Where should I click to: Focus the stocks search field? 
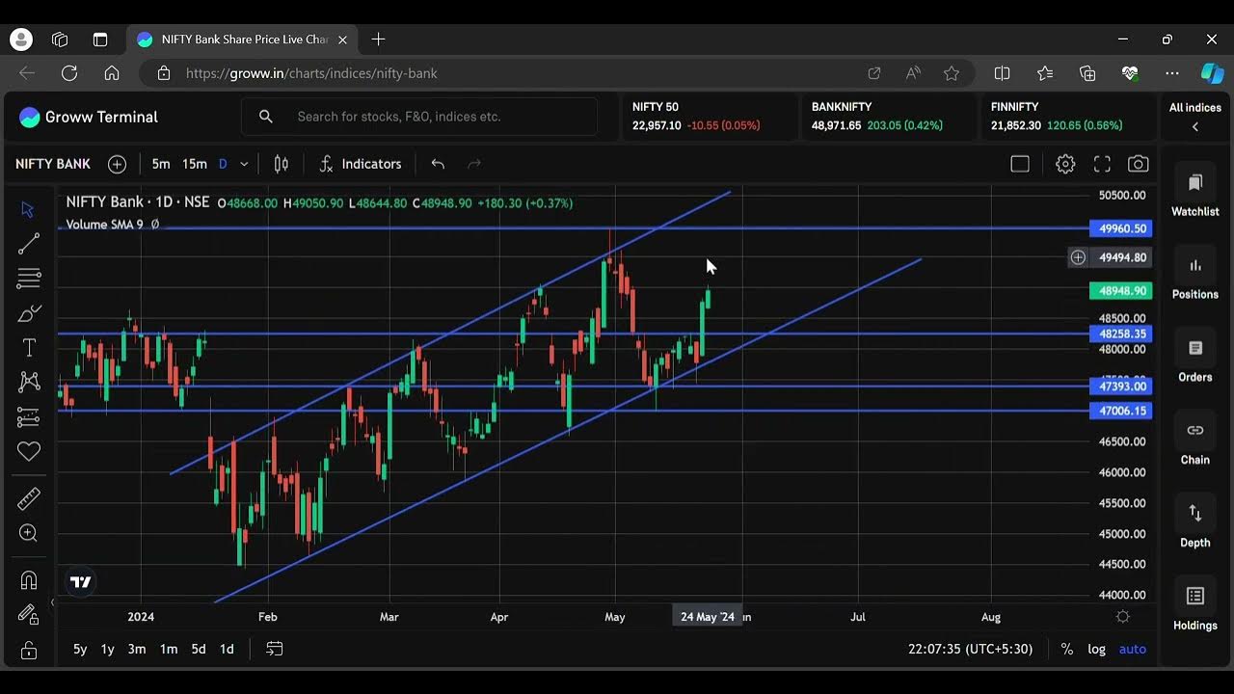click(x=419, y=117)
